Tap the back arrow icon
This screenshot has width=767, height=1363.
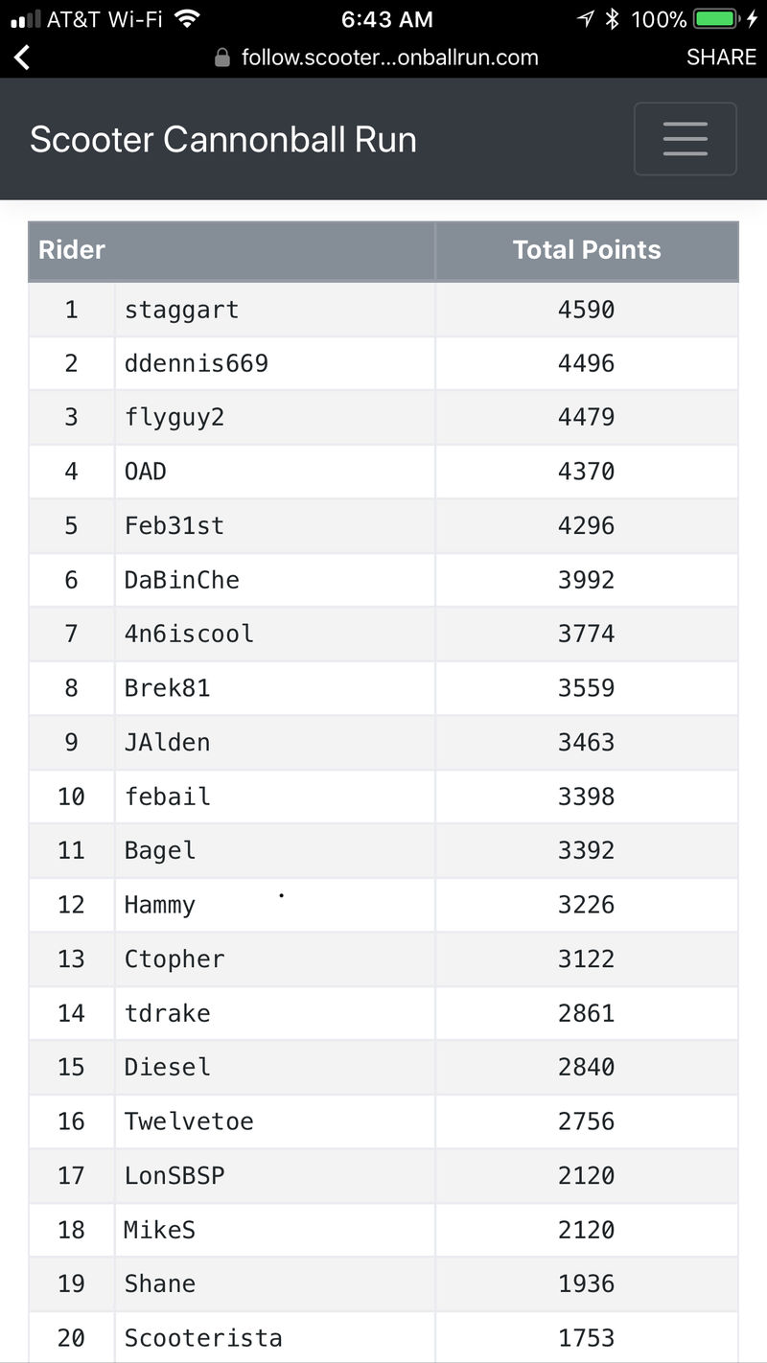coord(22,58)
